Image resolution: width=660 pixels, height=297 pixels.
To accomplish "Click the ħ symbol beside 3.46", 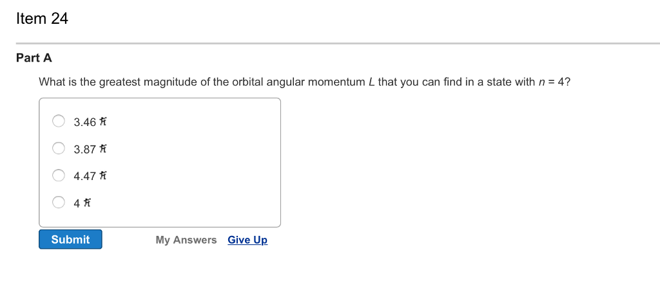I will tap(102, 121).
